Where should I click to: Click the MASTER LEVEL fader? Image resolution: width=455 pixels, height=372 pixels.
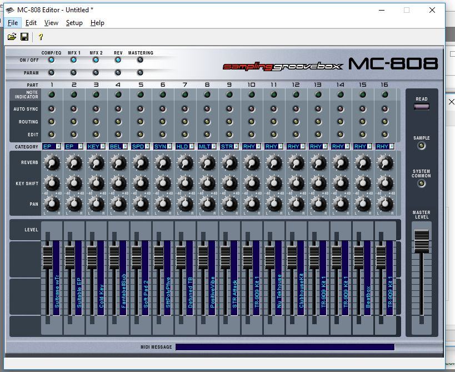pyautogui.click(x=421, y=242)
